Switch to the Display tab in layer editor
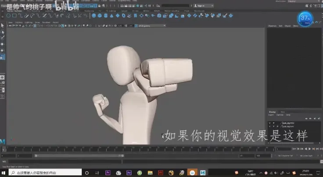 pos(272,112)
